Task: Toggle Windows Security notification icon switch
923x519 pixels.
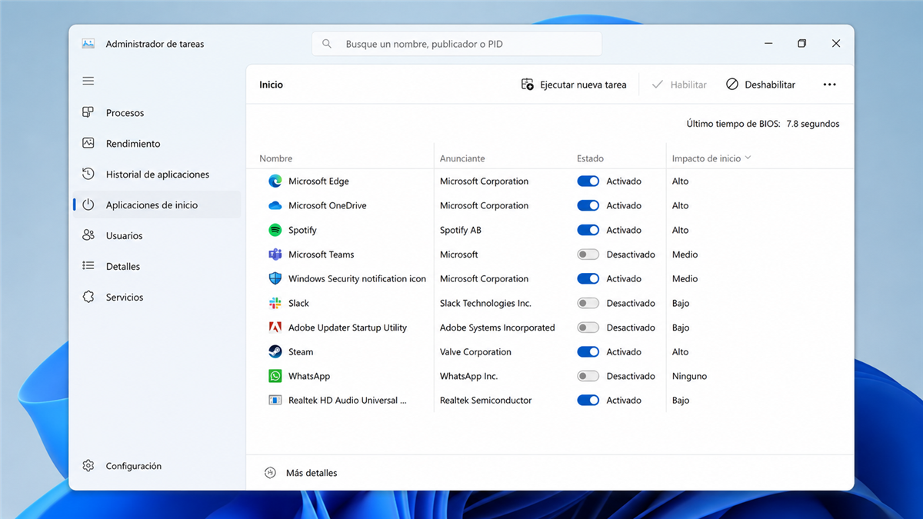Action: click(588, 278)
